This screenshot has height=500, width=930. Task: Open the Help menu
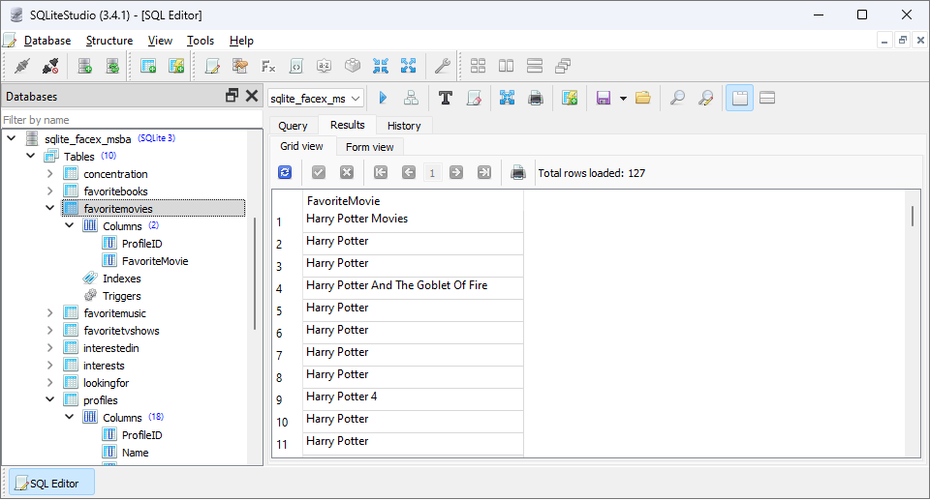click(241, 41)
